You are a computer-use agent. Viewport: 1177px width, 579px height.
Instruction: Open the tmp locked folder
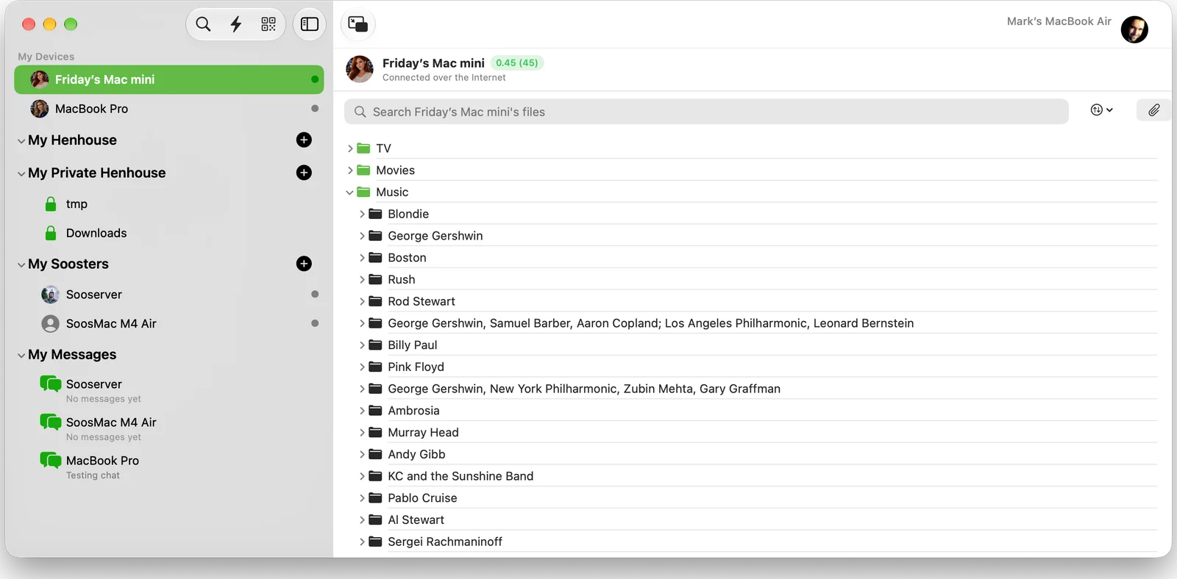77,204
